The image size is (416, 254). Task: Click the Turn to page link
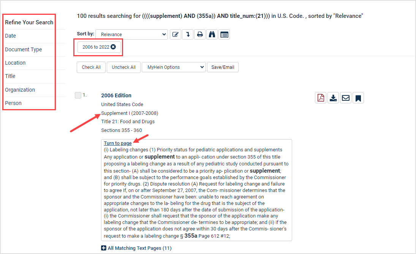pyautogui.click(x=118, y=143)
